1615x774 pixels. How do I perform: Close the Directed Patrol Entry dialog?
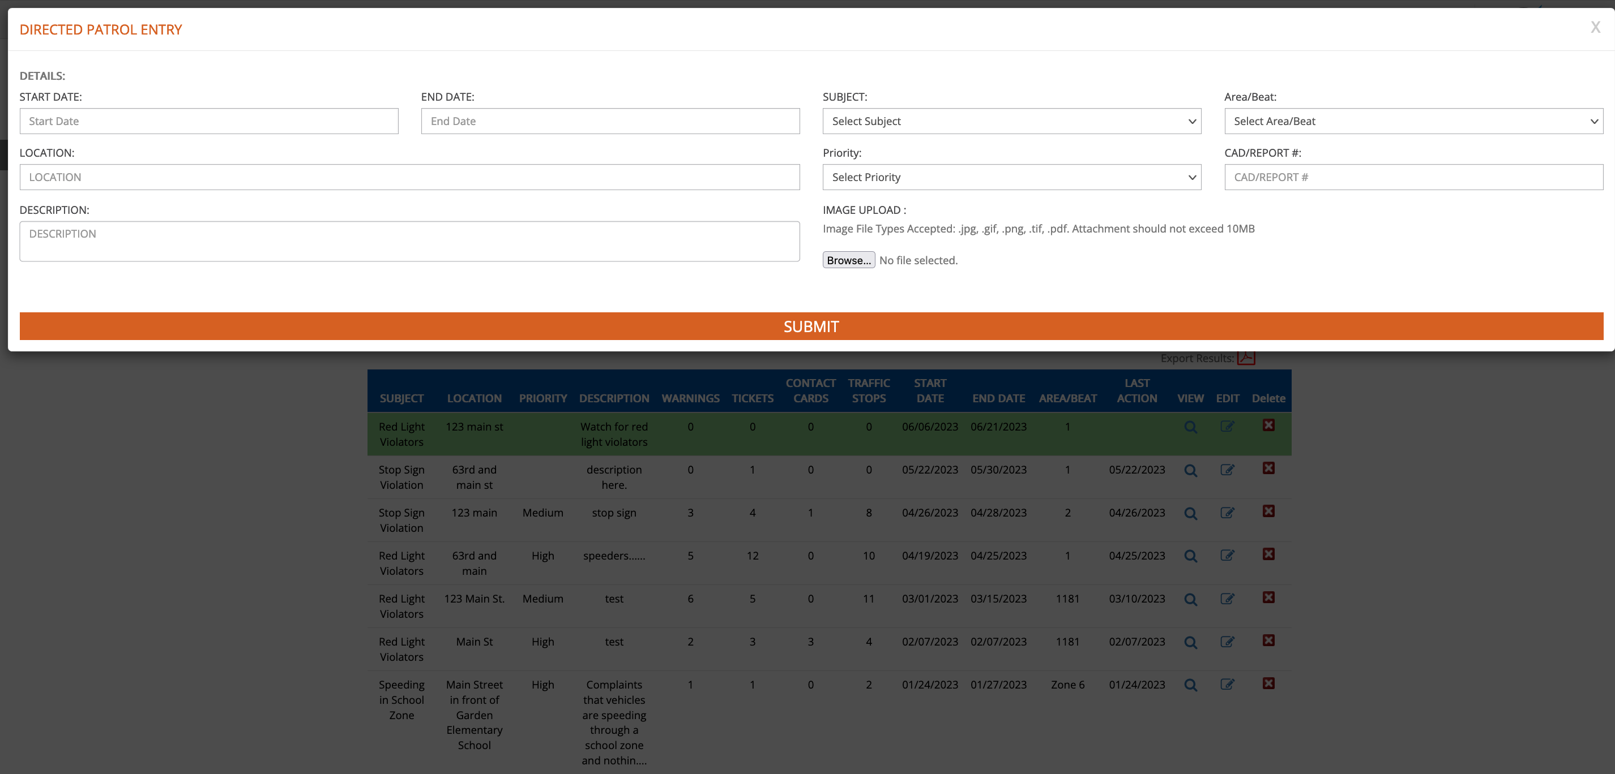(1595, 28)
